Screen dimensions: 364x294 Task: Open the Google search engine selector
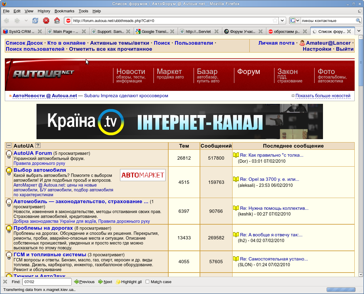click(x=295, y=21)
